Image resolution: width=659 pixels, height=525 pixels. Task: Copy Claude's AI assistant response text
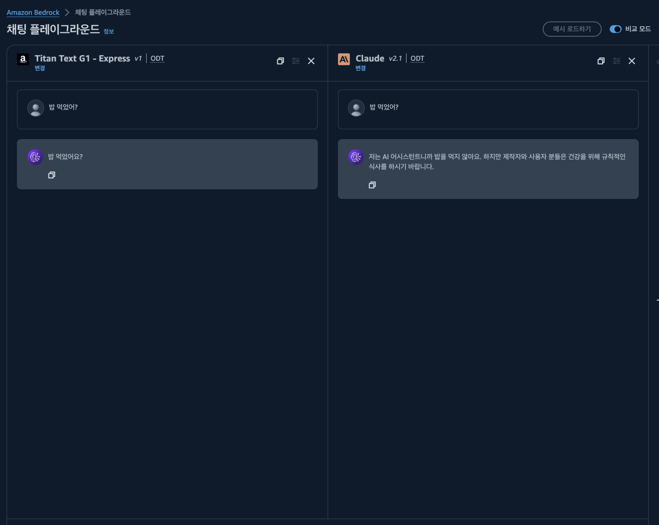(372, 185)
